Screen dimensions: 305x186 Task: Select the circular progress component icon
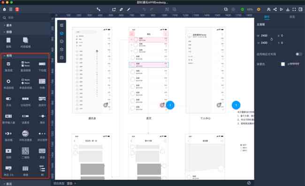[x=25, y=133]
